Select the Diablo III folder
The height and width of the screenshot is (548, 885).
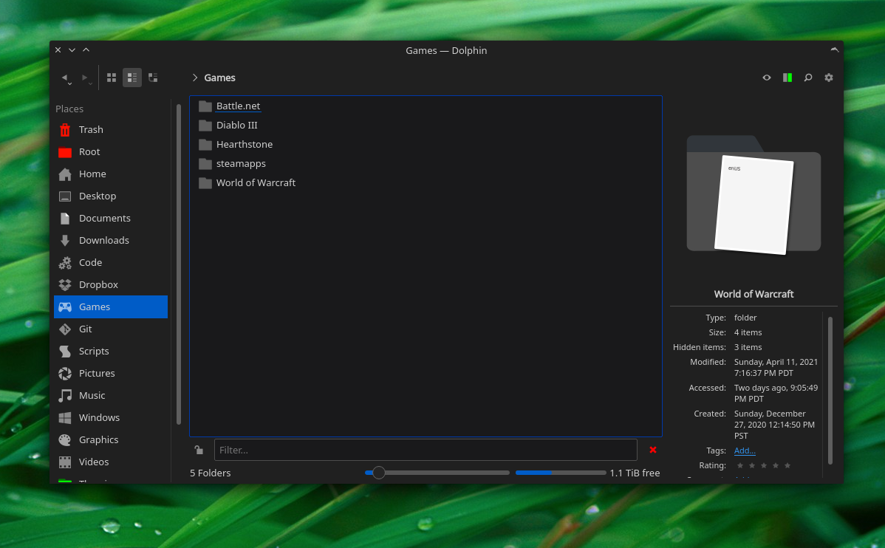coord(228,126)
